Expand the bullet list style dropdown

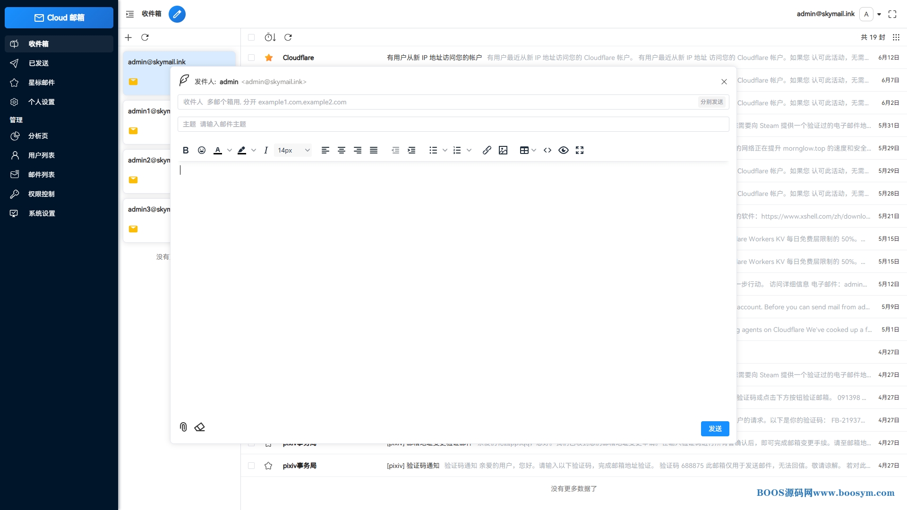tap(445, 150)
